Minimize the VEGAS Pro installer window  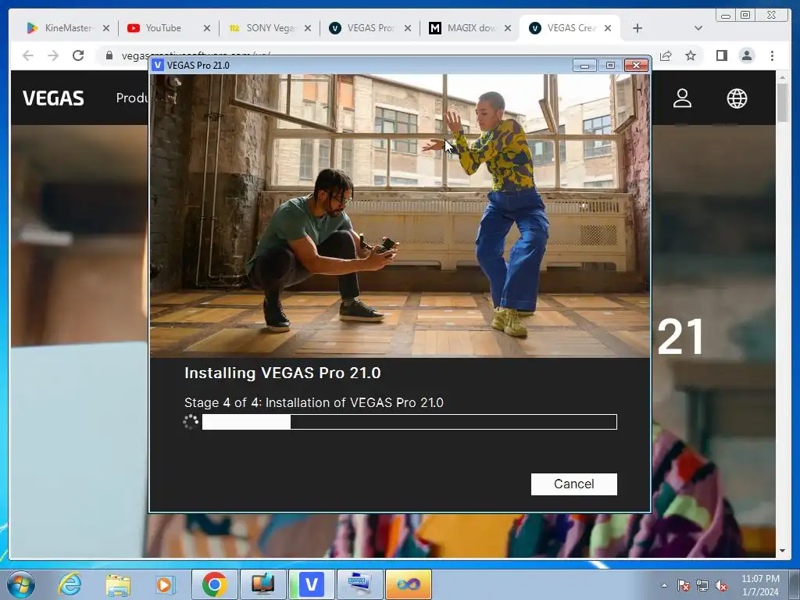point(584,66)
